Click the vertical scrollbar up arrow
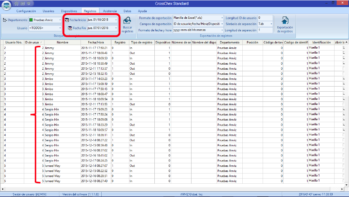The image size is (349, 197). coord(346,42)
